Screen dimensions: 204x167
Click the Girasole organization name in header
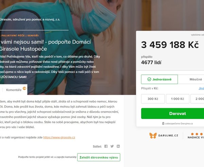tap(30, 19)
